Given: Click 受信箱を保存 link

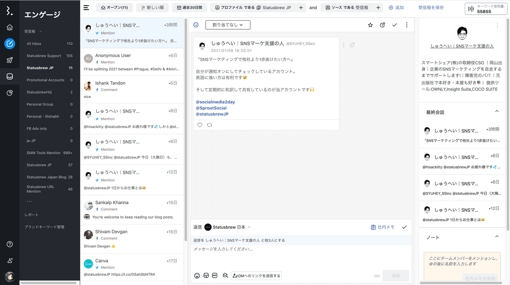Looking at the screenshot, I should [431, 8].
